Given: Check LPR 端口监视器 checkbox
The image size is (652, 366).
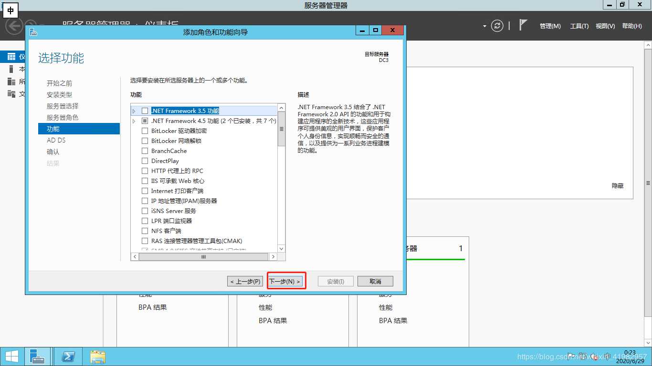Looking at the screenshot, I should point(145,221).
